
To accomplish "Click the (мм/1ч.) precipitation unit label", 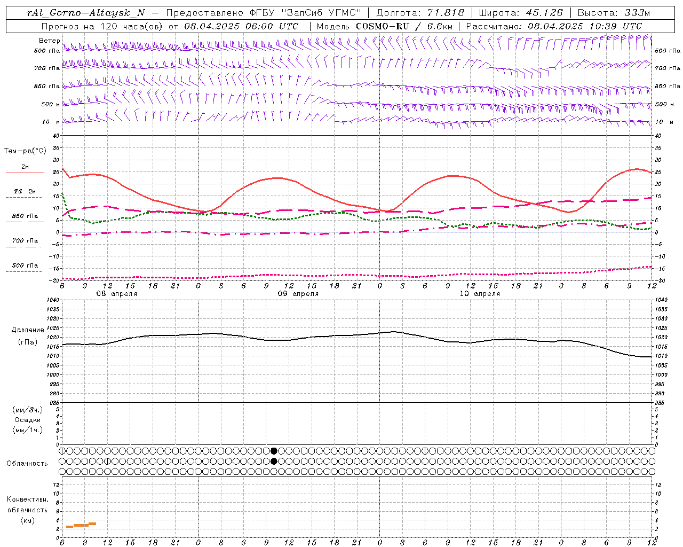I will click(x=28, y=430).
